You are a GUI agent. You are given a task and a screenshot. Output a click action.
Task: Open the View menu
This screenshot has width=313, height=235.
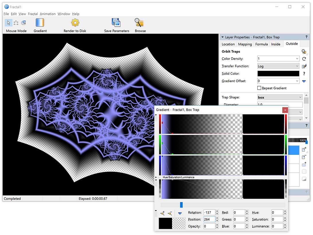tap(22, 14)
